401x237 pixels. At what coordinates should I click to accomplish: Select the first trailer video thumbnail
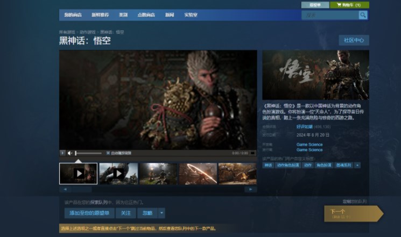[x=78, y=174]
